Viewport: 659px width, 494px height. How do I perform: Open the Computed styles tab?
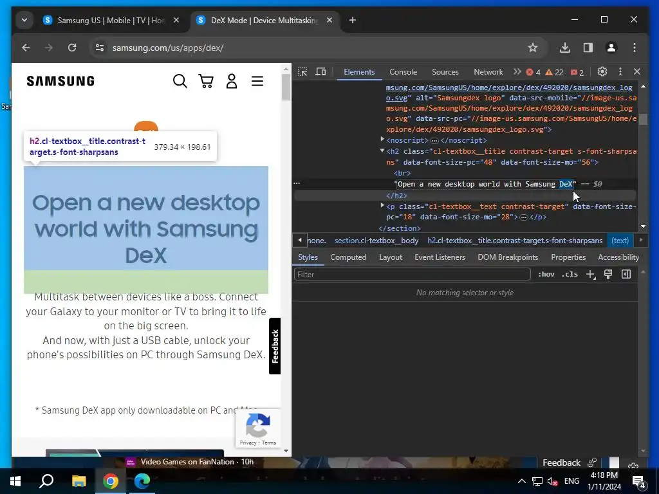click(x=348, y=257)
